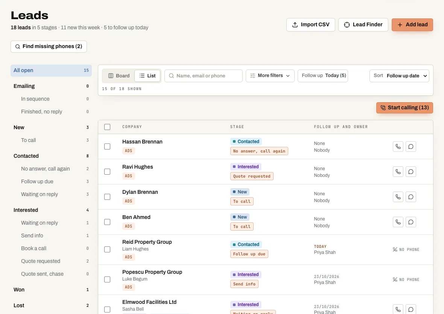The image size is (444, 314).
Task: Click the No Phone indicator for Popescu Property Group
Action: coord(406,279)
